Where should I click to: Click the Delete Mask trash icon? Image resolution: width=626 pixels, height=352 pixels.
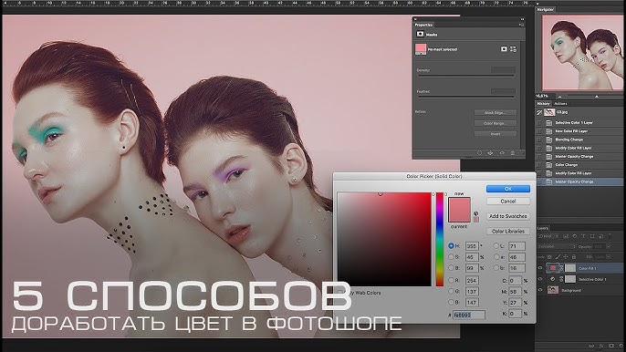pos(513,153)
